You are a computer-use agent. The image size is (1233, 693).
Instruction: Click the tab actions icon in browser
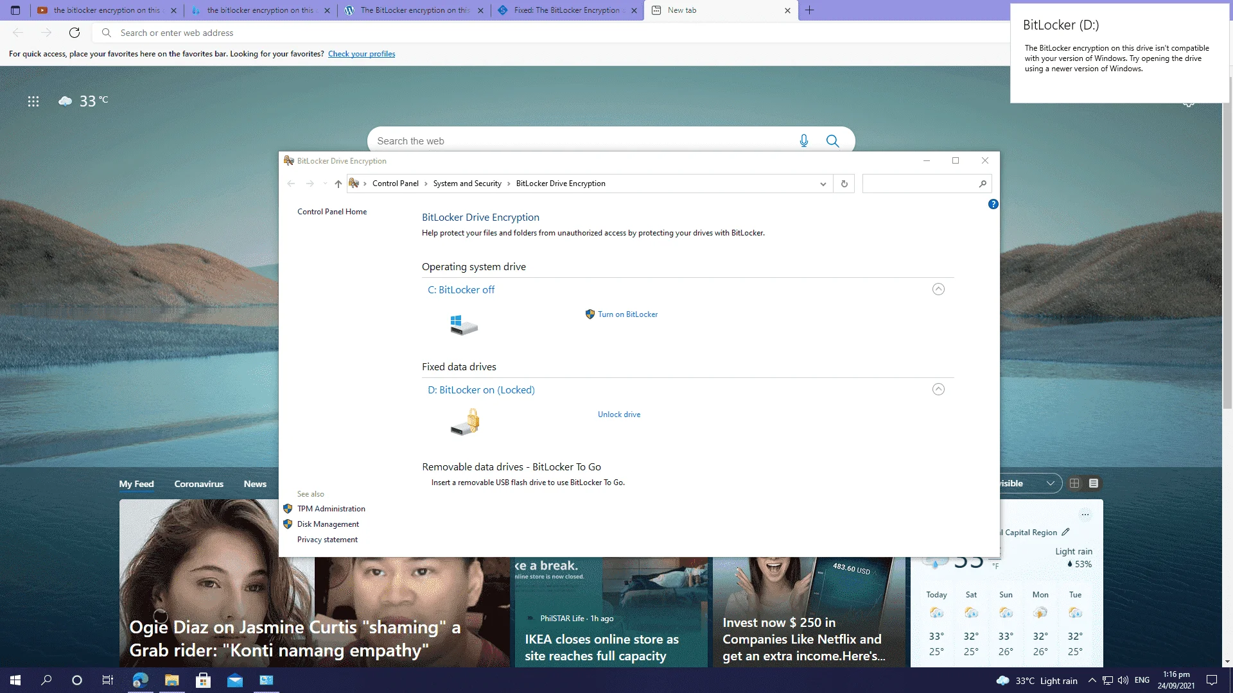(x=15, y=10)
